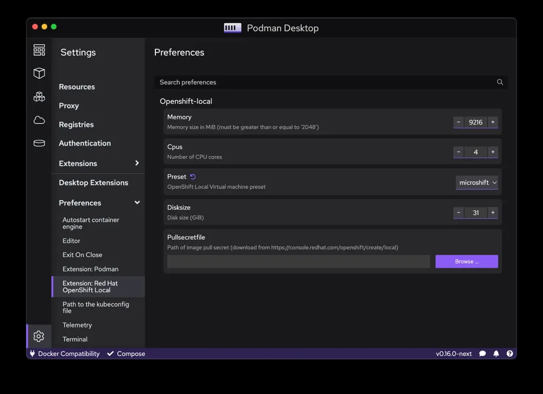The height and width of the screenshot is (394, 543).
Task: Select Exit On Close preference
Action: point(82,255)
